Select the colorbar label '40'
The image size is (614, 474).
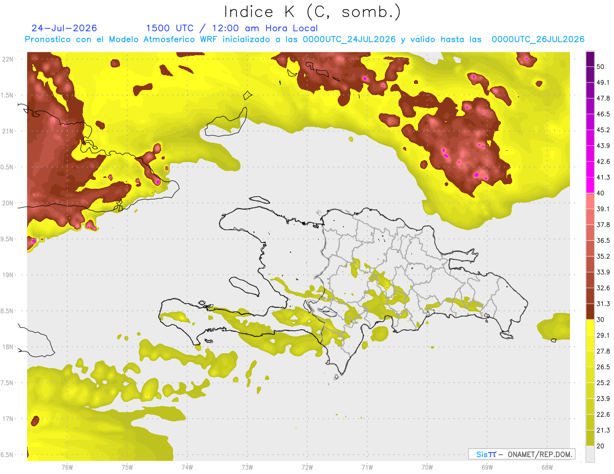[601, 193]
